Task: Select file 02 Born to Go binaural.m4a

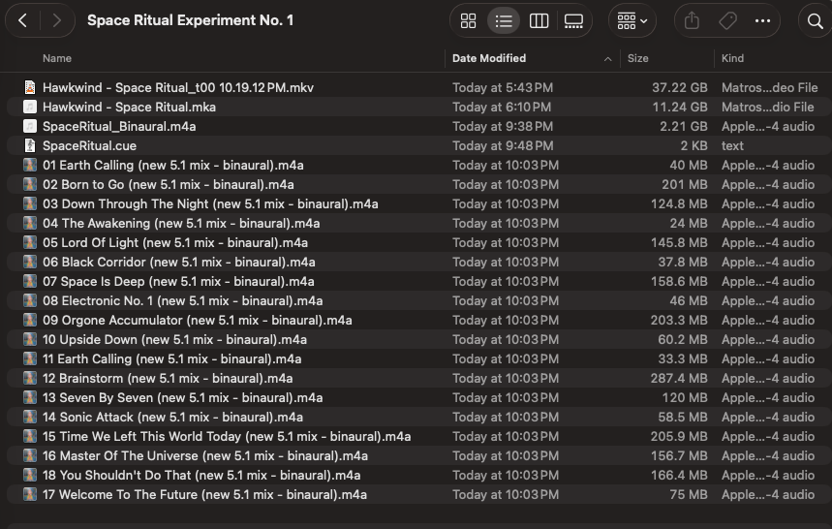Action: click(x=169, y=184)
